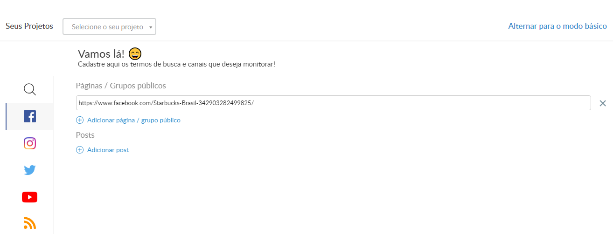
Task: Click the 'Páginas / Grupos públicos' heading
Action: click(121, 86)
